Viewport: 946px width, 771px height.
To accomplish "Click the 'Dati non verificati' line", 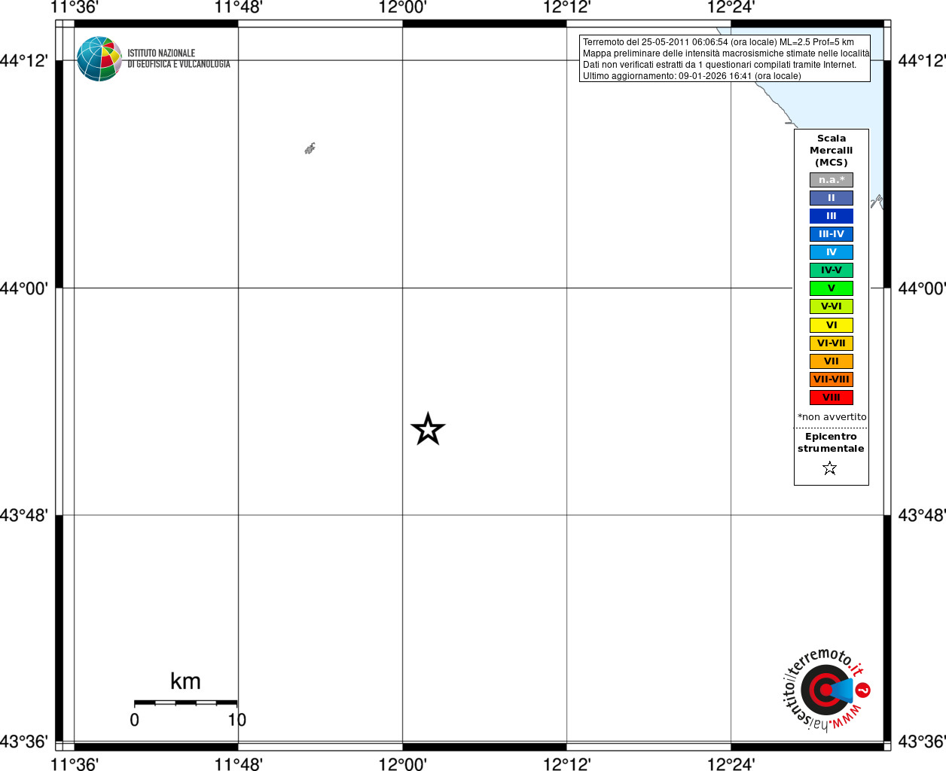I will [720, 65].
